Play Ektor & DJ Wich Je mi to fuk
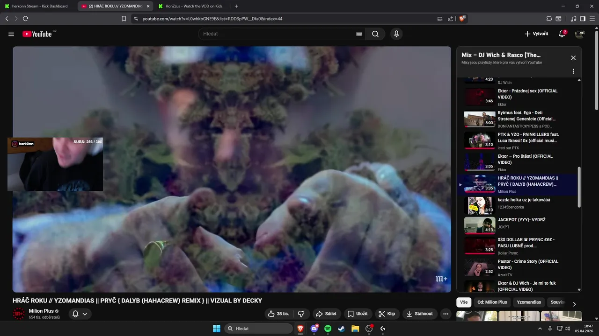The image size is (599, 336). point(519,286)
